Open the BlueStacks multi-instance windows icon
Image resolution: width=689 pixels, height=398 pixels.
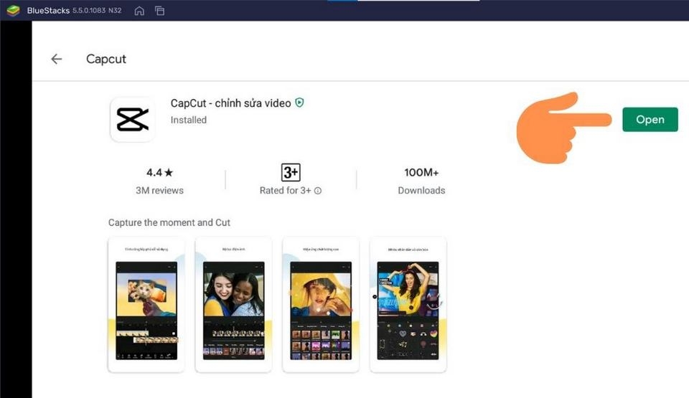pos(159,11)
